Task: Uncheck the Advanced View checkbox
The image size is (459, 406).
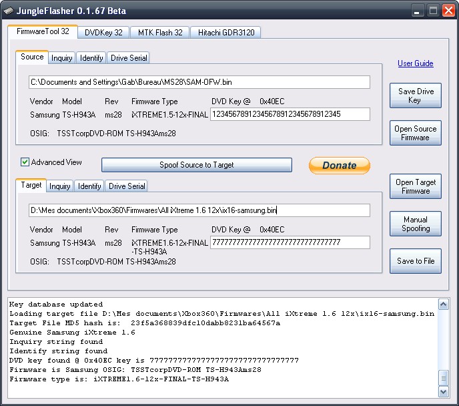Action: tap(25, 162)
